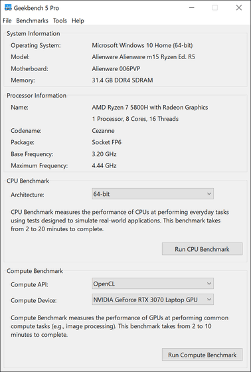
Task: Click the CPU Benchmark group heading
Action: [28, 181]
